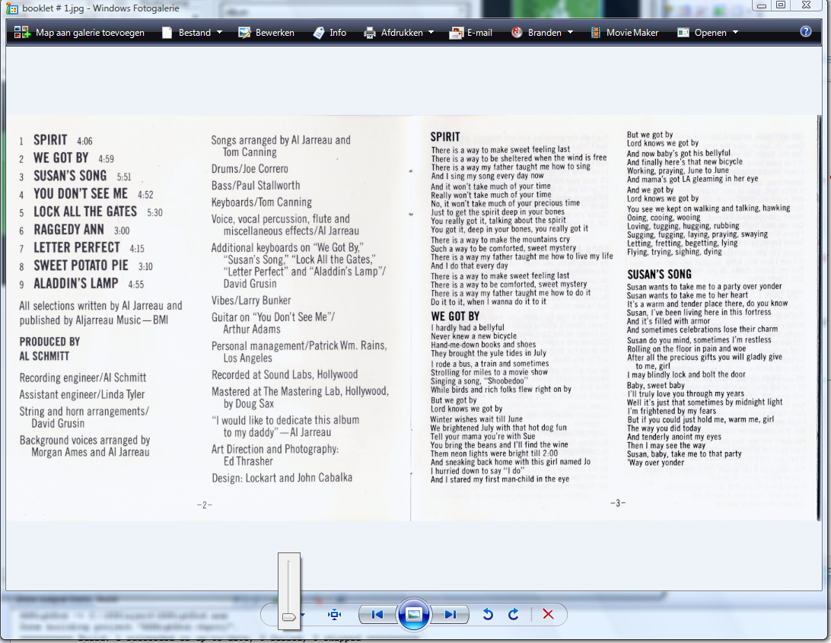Click the 'WE GOT BY' lyrics heading
831x643 pixels.
[455, 317]
